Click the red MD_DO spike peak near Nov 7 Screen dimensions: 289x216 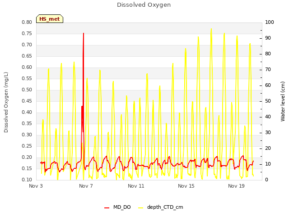pyautogui.click(x=84, y=34)
